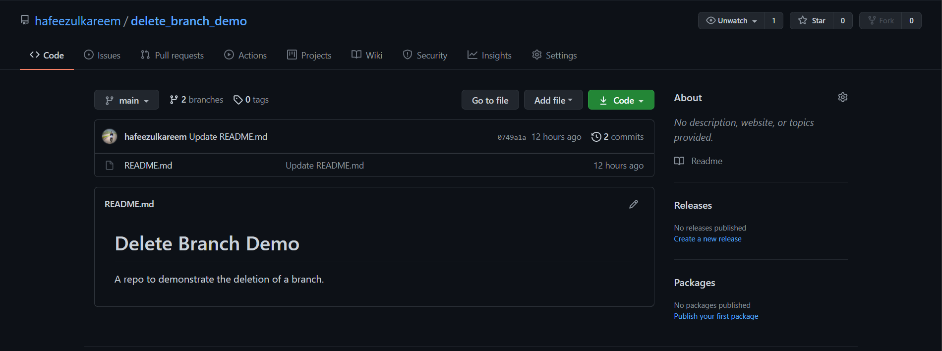
Task: Click the README.md header of the readme box
Action: point(129,204)
